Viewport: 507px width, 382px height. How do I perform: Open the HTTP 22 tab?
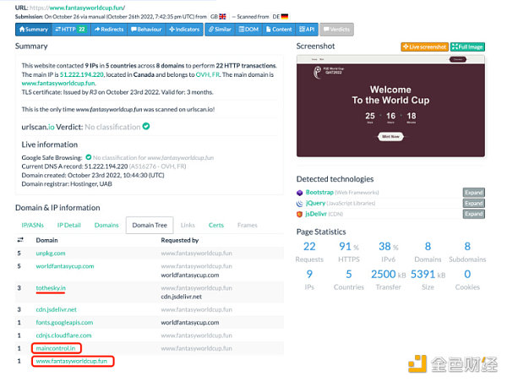(x=71, y=30)
